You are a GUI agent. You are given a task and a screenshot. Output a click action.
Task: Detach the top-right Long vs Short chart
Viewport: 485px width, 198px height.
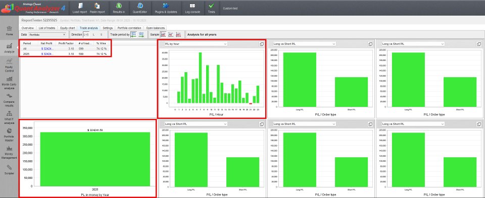coord(479,44)
